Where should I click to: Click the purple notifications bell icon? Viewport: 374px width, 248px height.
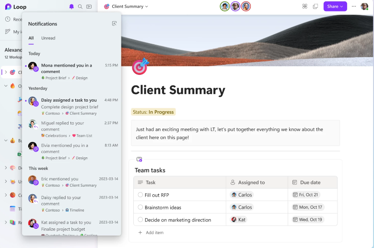tap(72, 7)
